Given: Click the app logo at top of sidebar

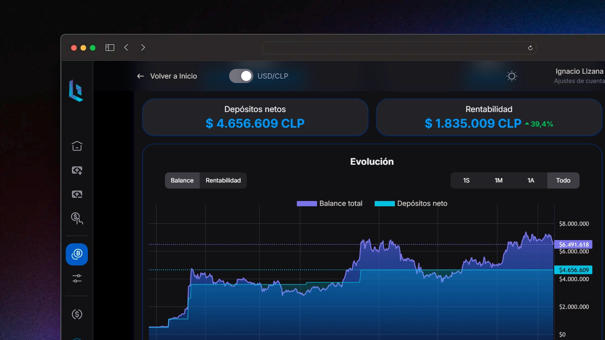Looking at the screenshot, I should point(77,91).
